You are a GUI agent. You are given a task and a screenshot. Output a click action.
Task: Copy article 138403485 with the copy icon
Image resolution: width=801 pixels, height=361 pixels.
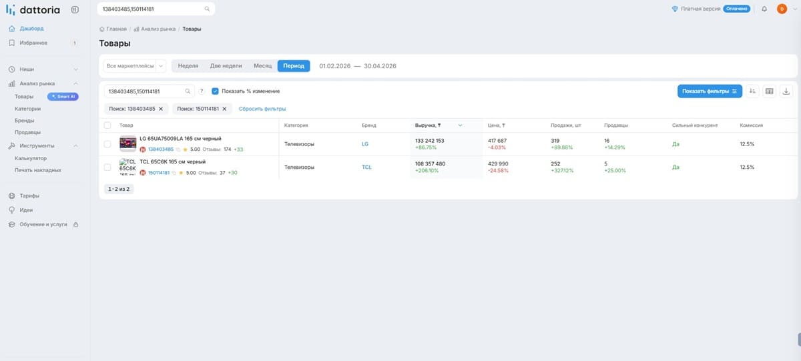[x=178, y=149]
